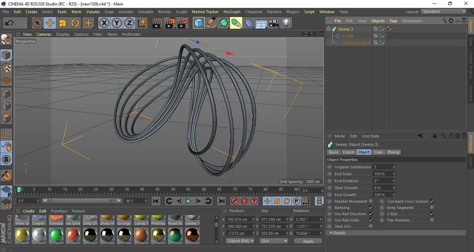Viewport: 474px width, 252px height.
Task: Enable the Keep Segments checkbox
Action: tap(432, 208)
